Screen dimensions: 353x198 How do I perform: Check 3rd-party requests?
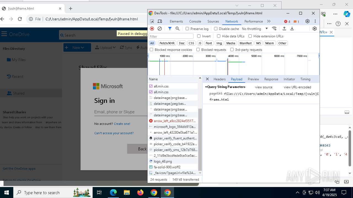pos(232,50)
